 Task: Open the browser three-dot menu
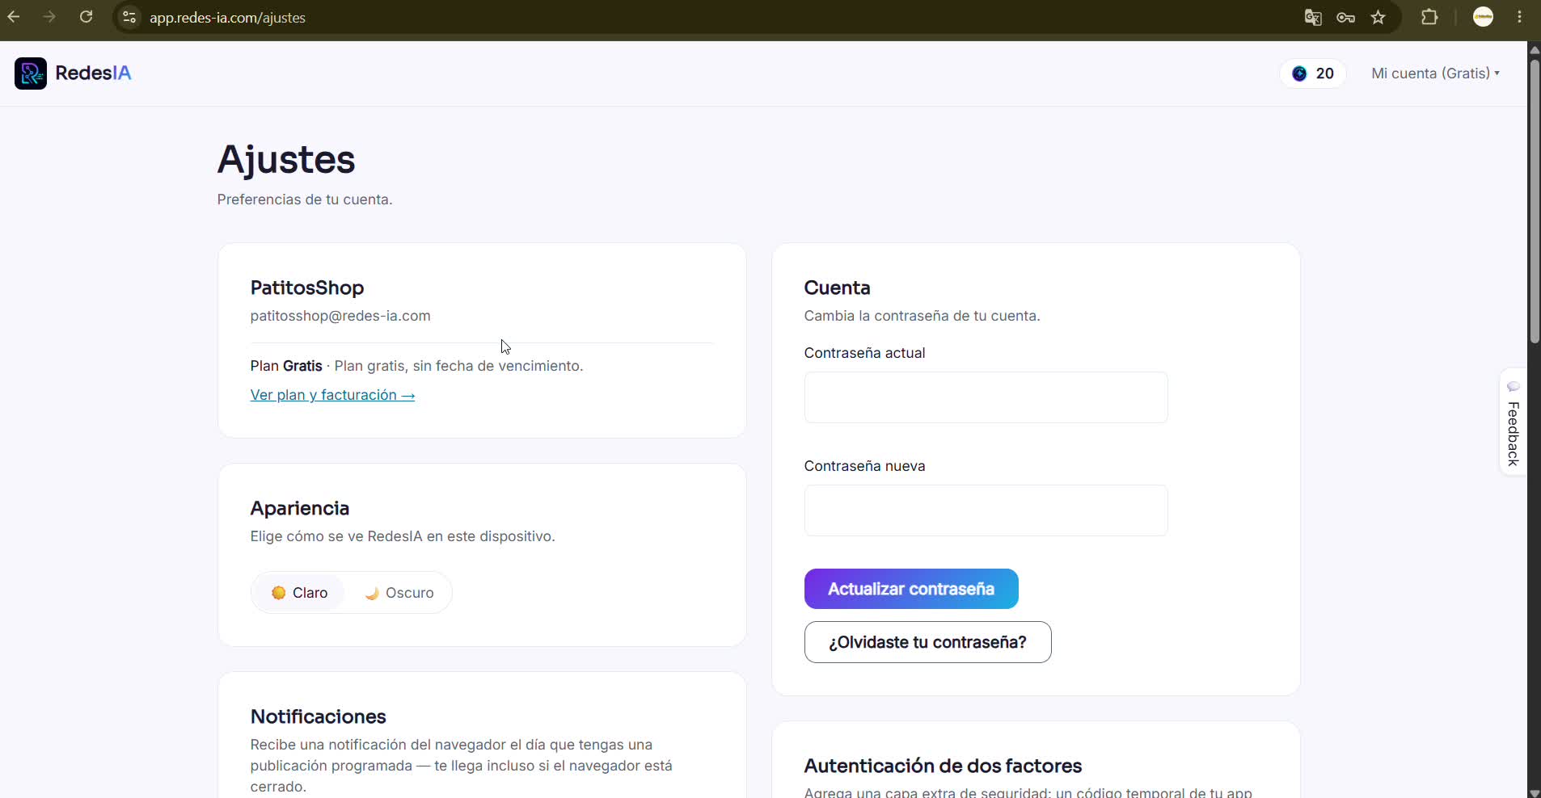pyautogui.click(x=1519, y=17)
